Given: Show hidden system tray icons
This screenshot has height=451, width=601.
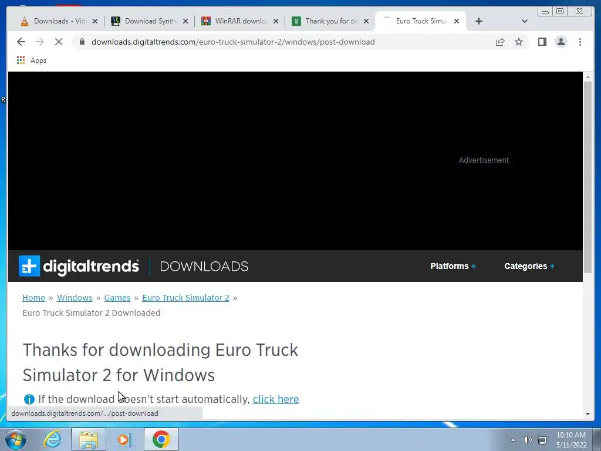Looking at the screenshot, I should [x=513, y=440].
